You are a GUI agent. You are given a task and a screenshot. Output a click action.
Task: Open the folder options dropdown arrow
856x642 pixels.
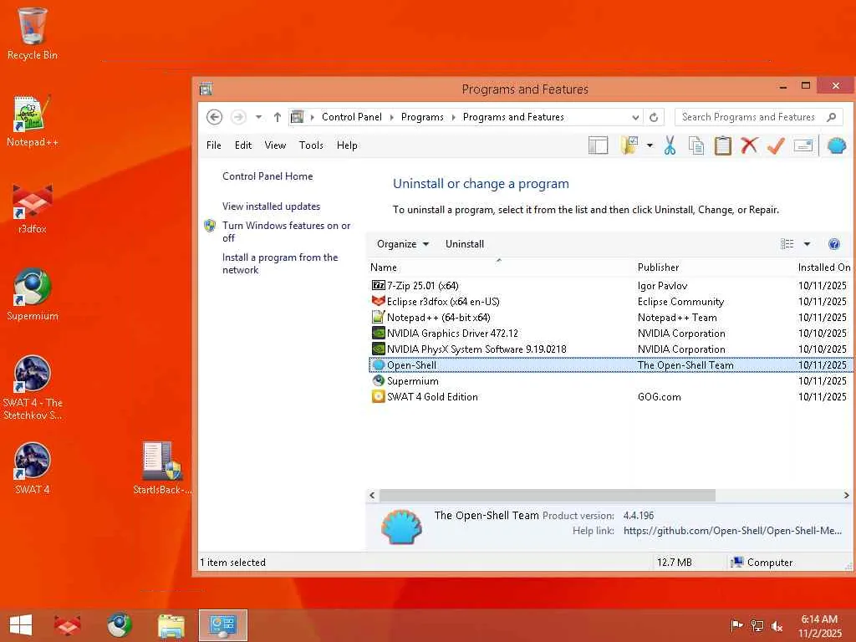(x=650, y=145)
